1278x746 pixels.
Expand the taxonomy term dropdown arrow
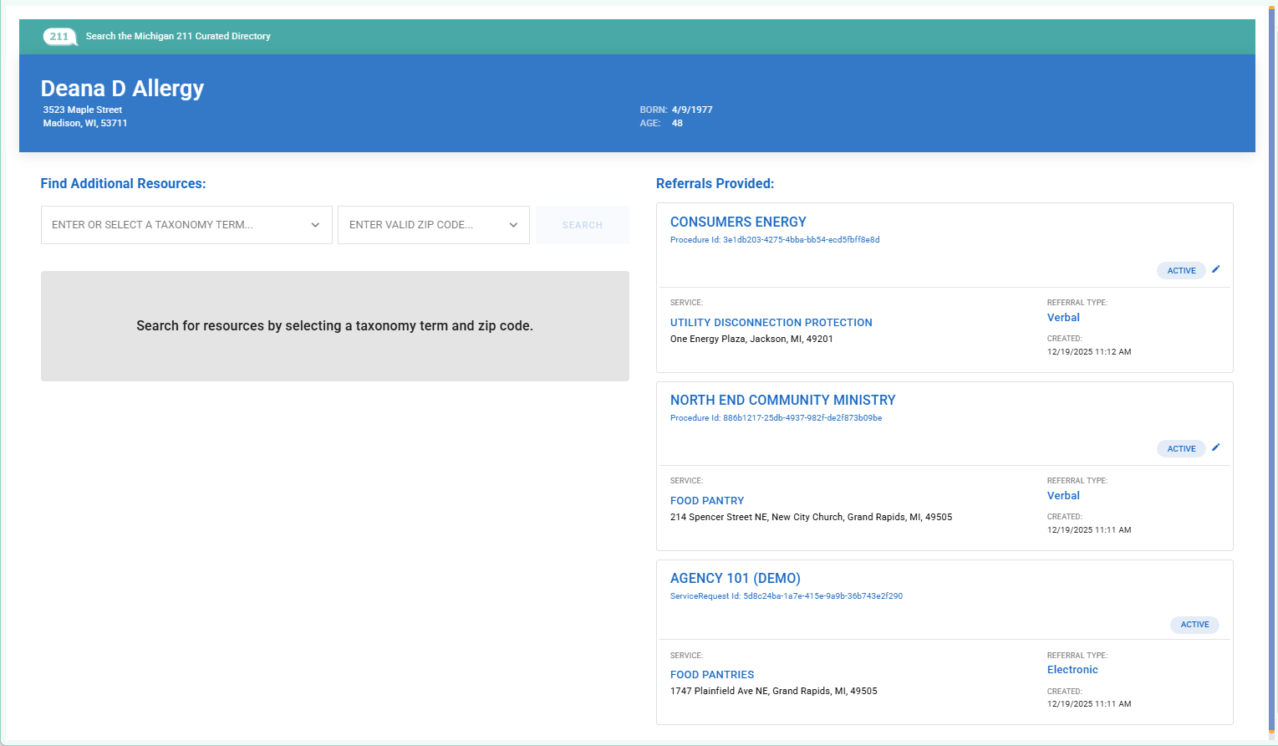click(x=315, y=225)
